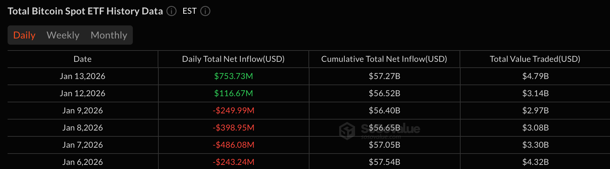Click the SoSoValue watermark logo
610x169 pixels.
click(x=347, y=131)
